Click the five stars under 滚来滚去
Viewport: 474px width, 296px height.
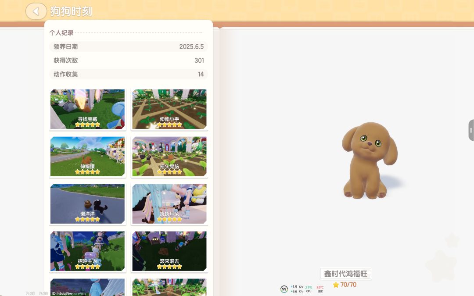pyautogui.click(x=169, y=267)
